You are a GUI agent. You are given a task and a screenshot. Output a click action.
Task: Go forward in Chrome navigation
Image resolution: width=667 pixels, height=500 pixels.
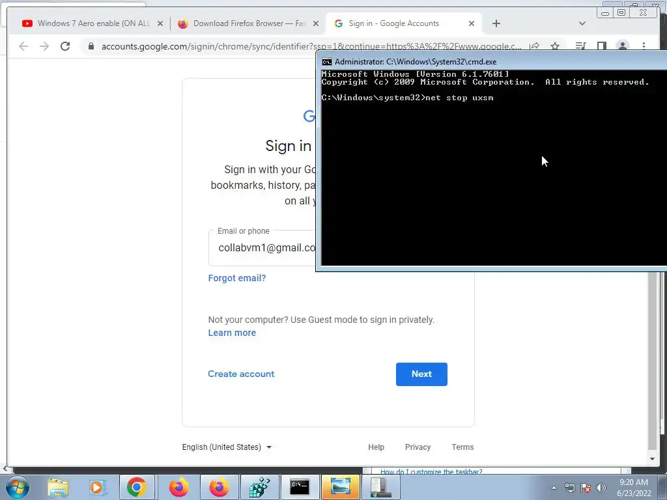(44, 46)
